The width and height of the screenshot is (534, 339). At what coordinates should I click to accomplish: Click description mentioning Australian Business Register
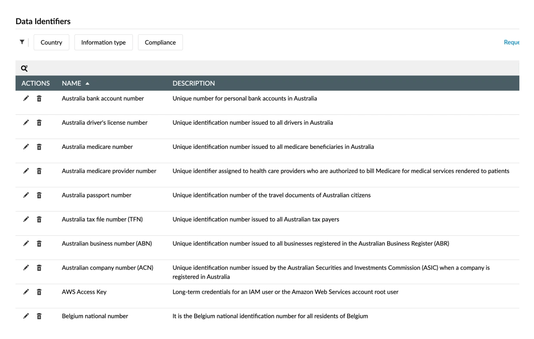coord(311,243)
